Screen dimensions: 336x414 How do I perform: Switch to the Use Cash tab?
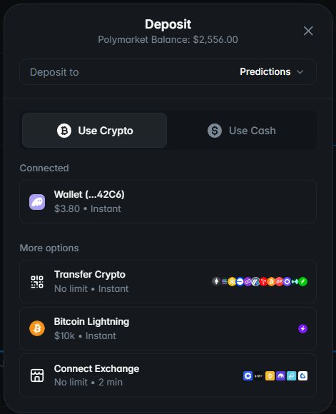tap(242, 131)
